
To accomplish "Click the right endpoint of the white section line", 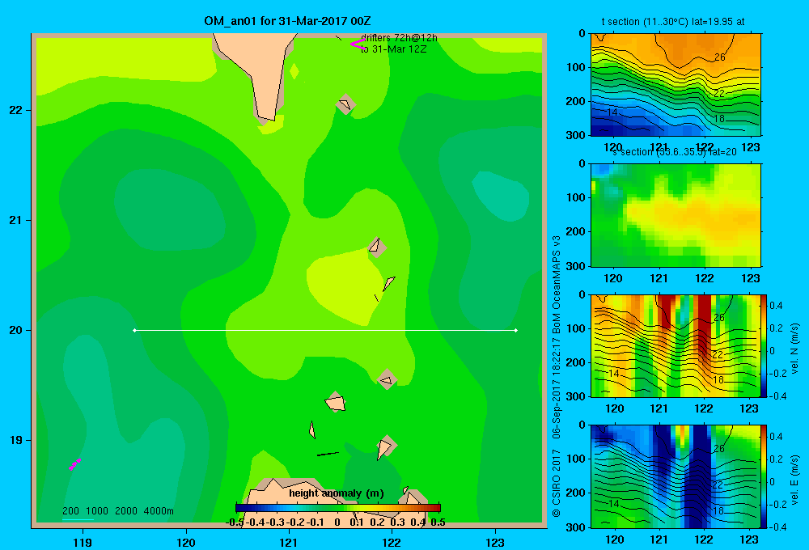I will pos(516,330).
